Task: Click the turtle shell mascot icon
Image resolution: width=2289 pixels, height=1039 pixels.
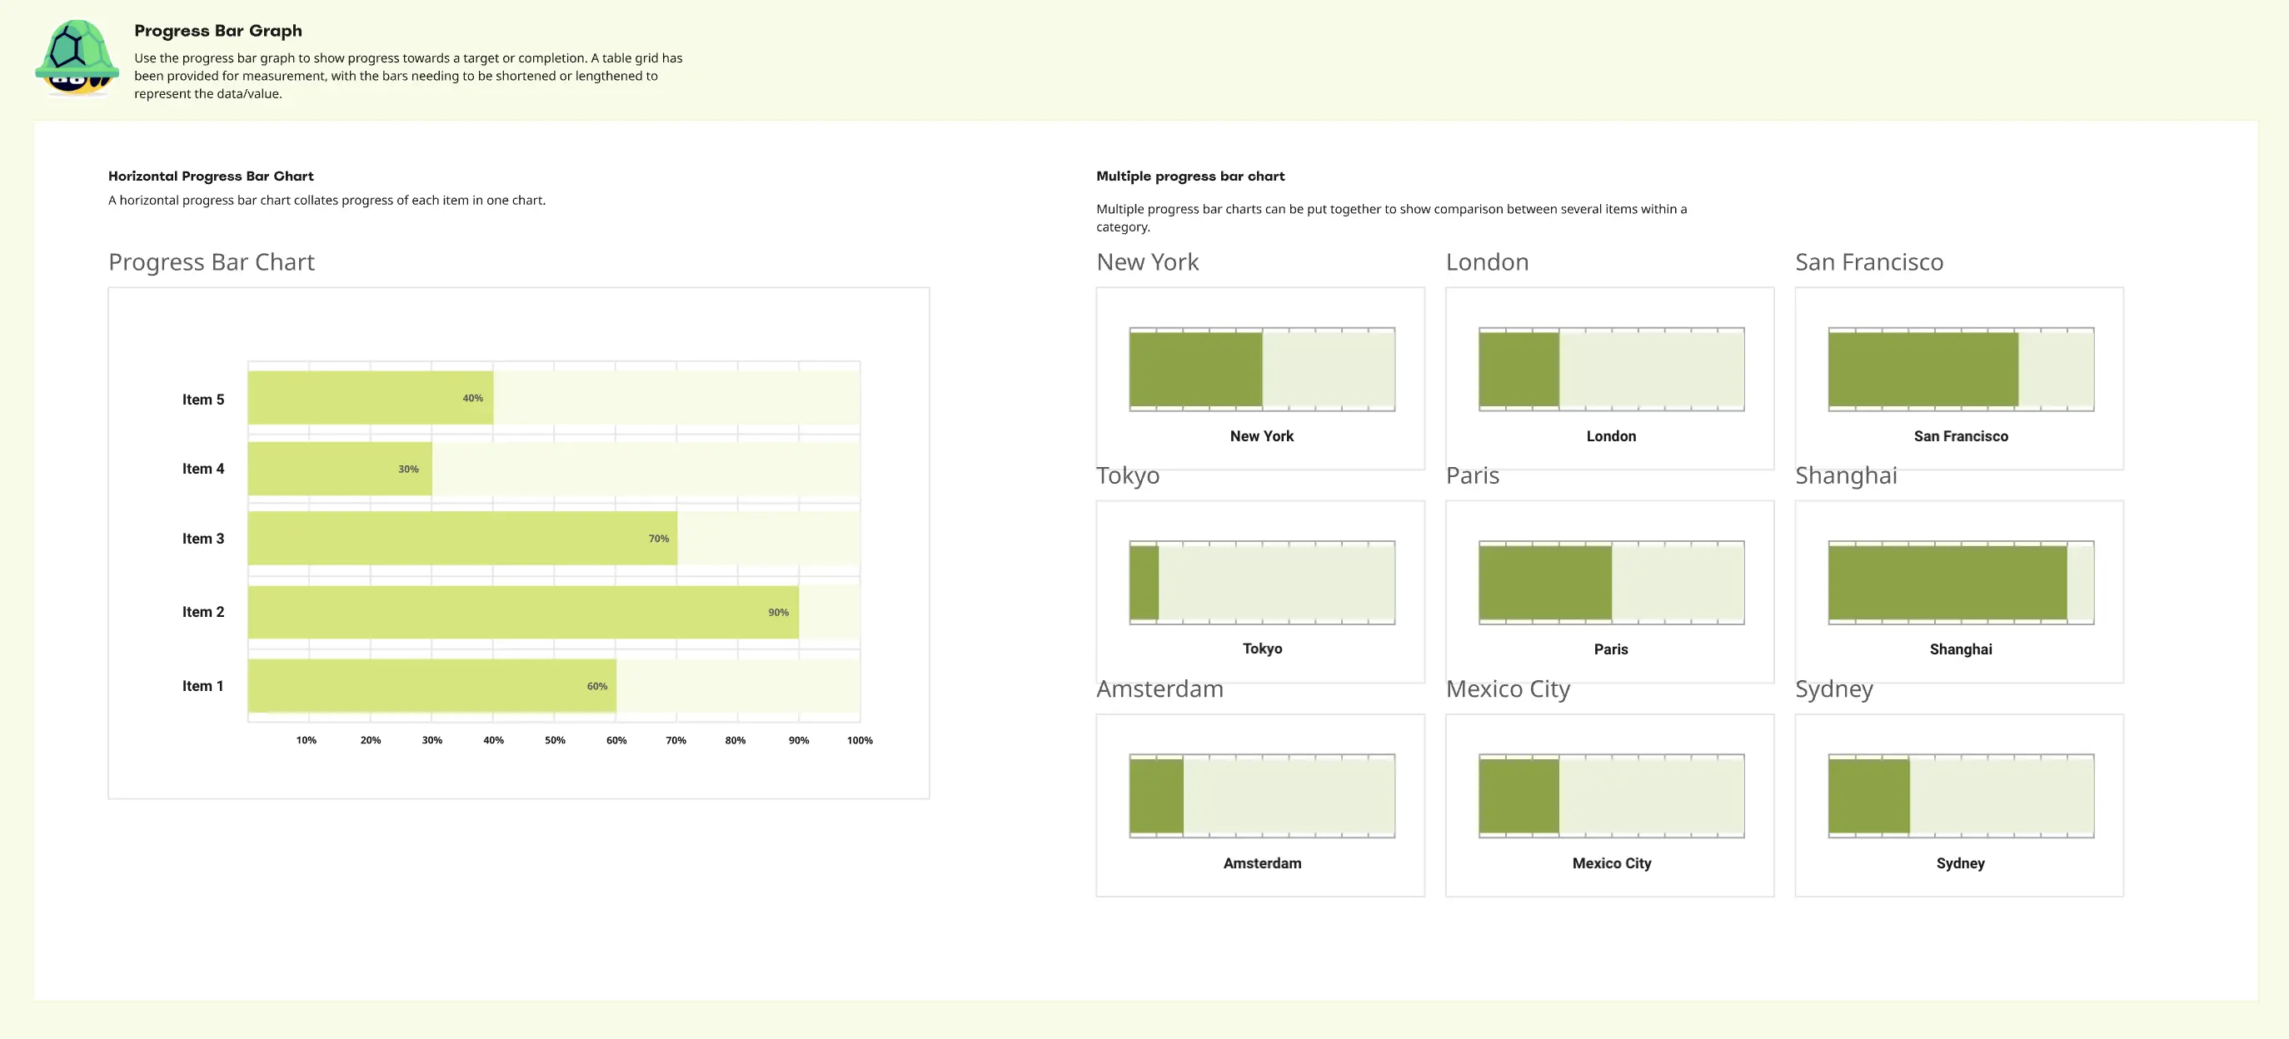Action: pos(77,57)
